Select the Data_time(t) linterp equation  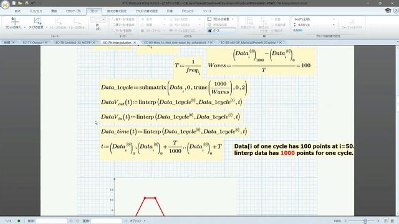click(x=174, y=131)
